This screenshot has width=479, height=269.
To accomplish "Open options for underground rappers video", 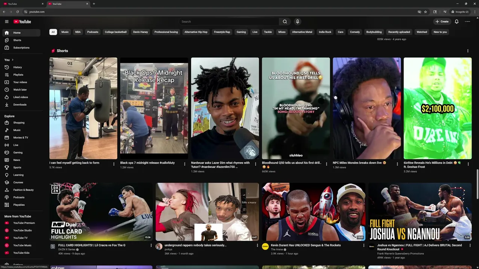I will [x=257, y=245].
